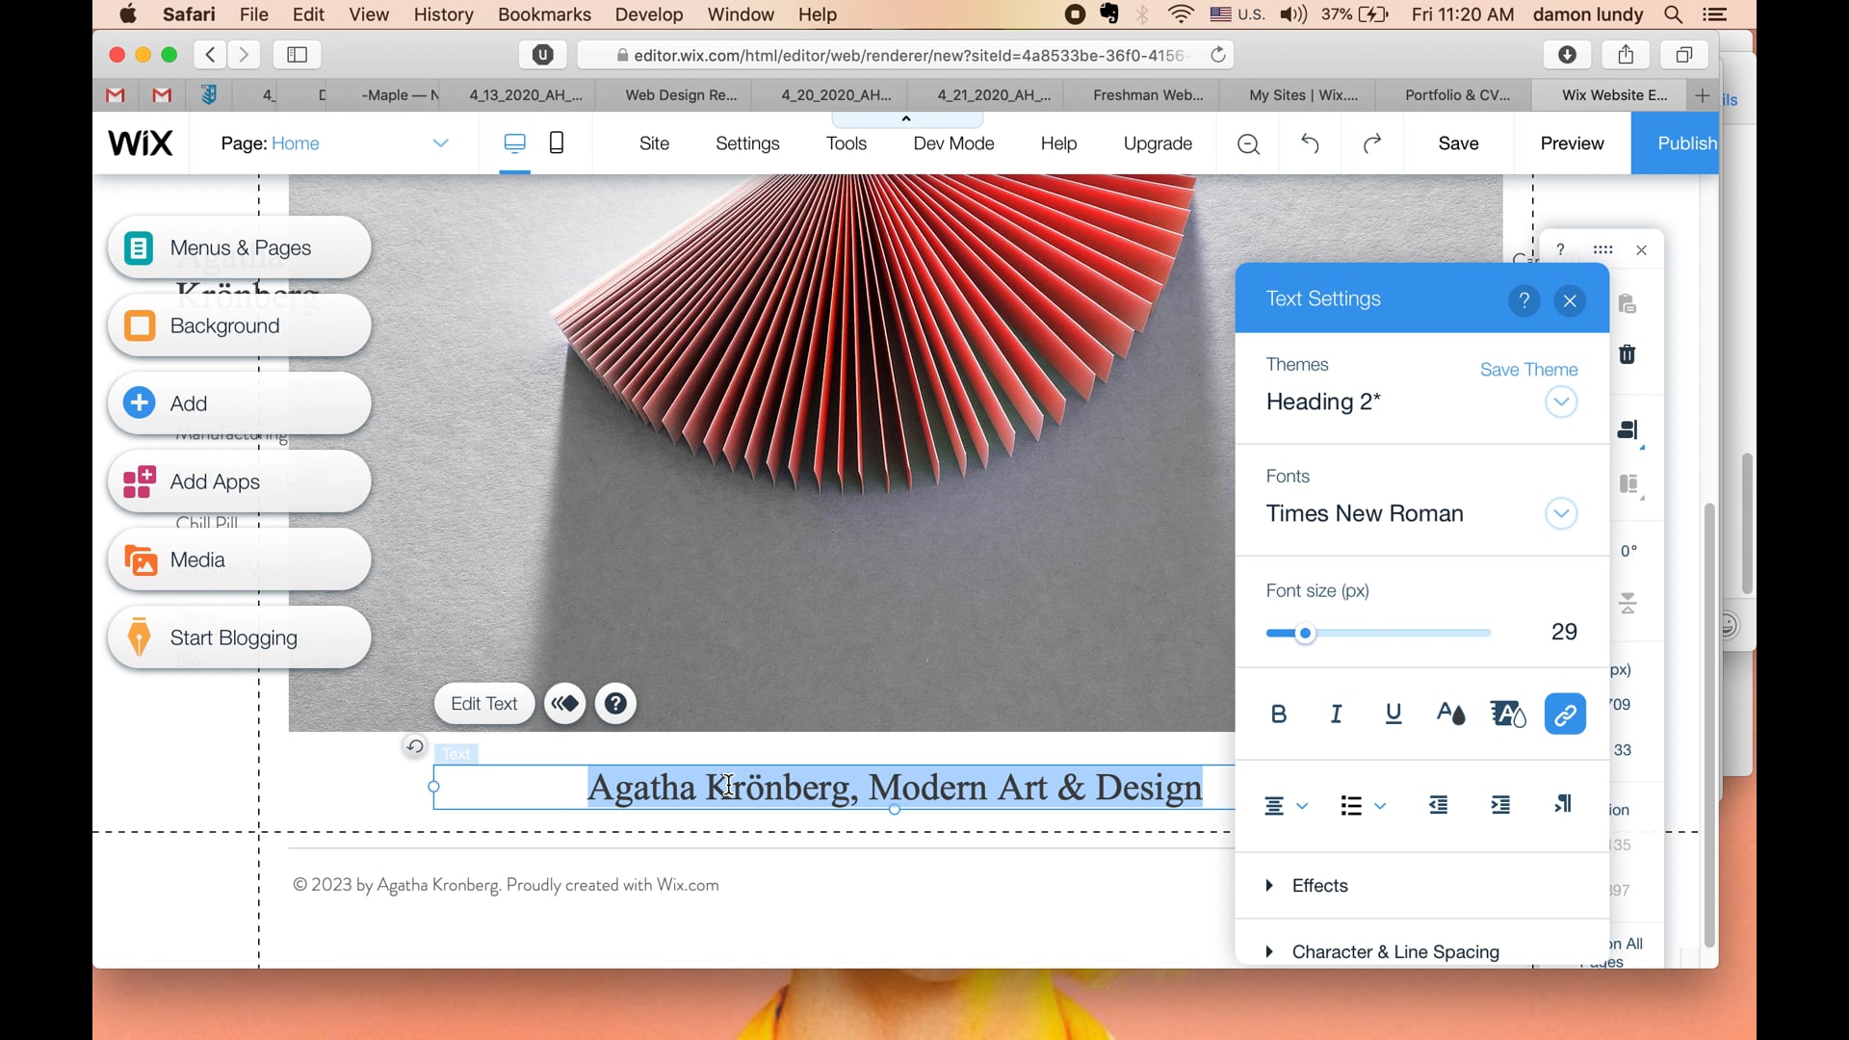Switch to mobile editor view
Image resolution: width=1849 pixels, height=1040 pixels.
pyautogui.click(x=557, y=142)
